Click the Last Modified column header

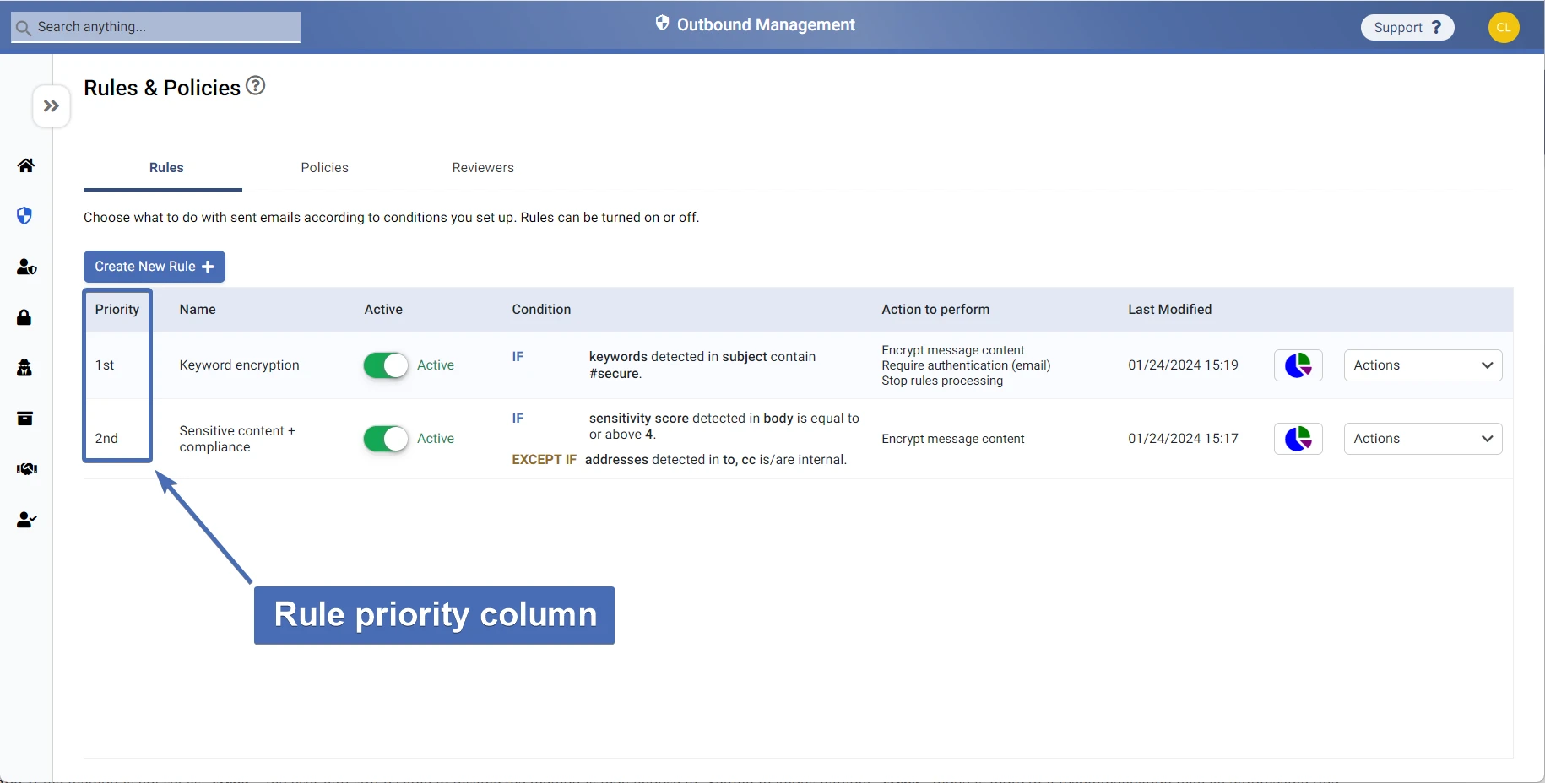(1169, 310)
